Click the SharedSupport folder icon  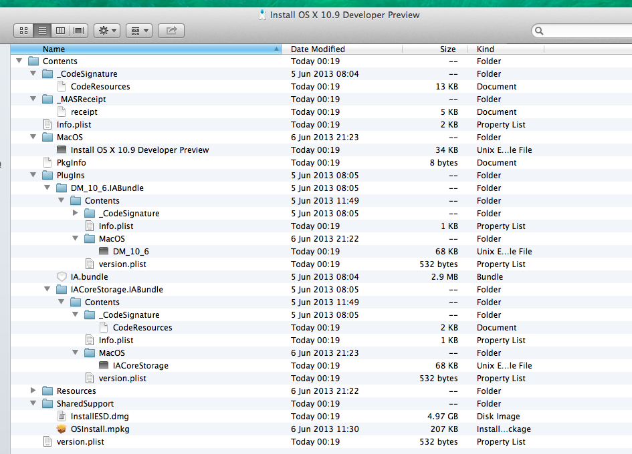[47, 403]
